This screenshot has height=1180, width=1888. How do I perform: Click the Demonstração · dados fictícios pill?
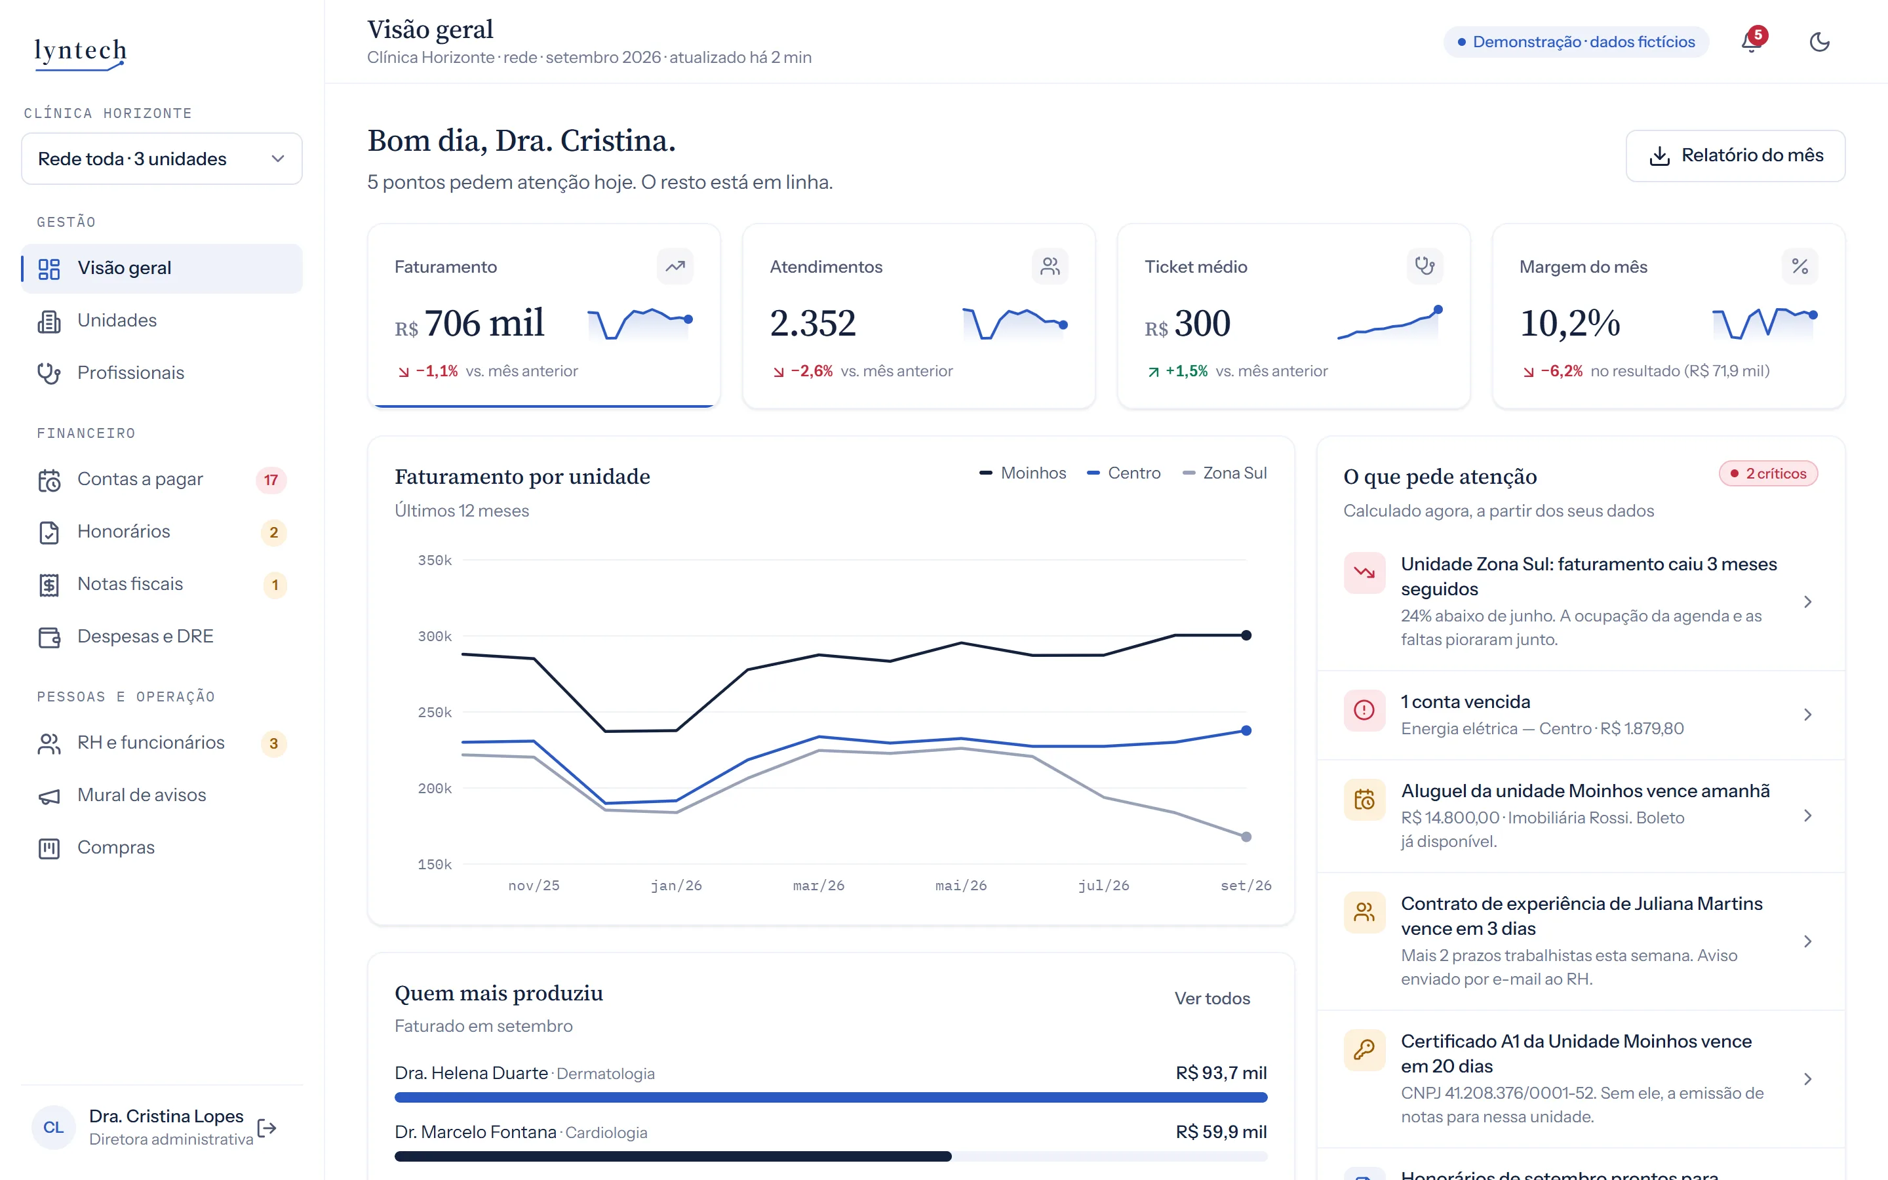pos(1576,42)
